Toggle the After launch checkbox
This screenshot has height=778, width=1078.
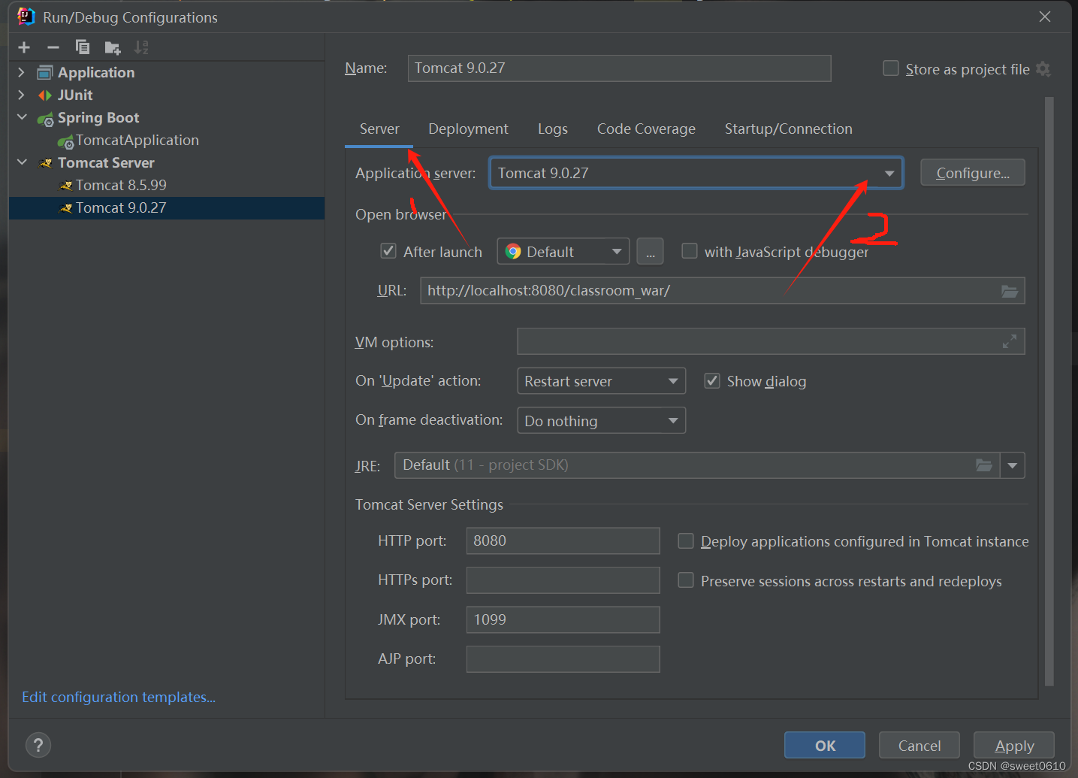[388, 251]
